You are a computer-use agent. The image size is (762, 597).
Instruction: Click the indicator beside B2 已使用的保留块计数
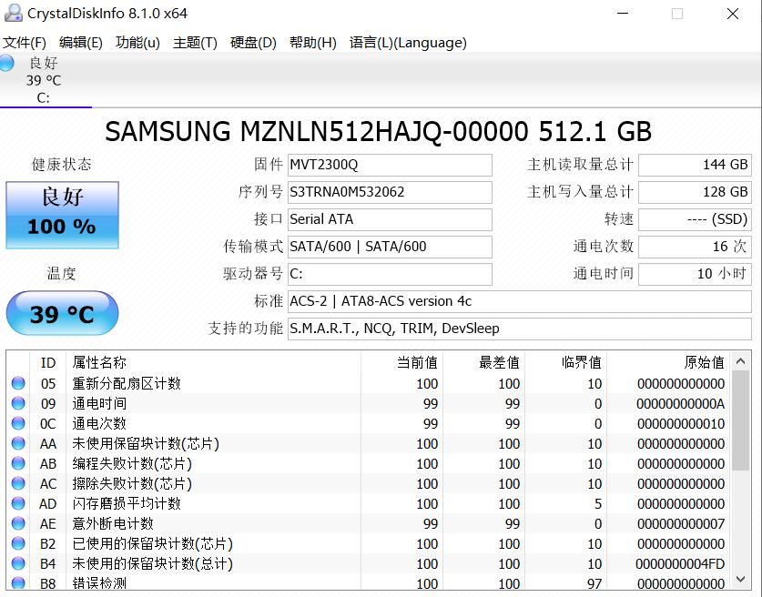pyautogui.click(x=18, y=543)
